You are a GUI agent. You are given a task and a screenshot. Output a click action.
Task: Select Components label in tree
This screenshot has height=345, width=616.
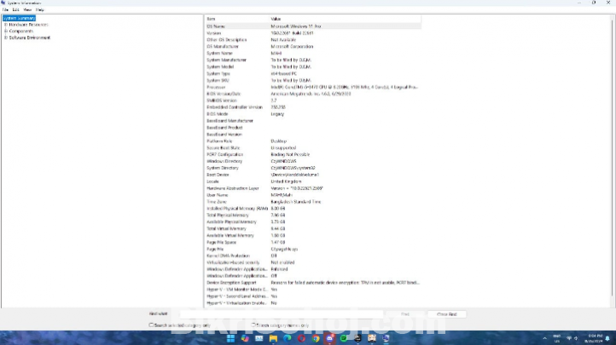[21, 31]
